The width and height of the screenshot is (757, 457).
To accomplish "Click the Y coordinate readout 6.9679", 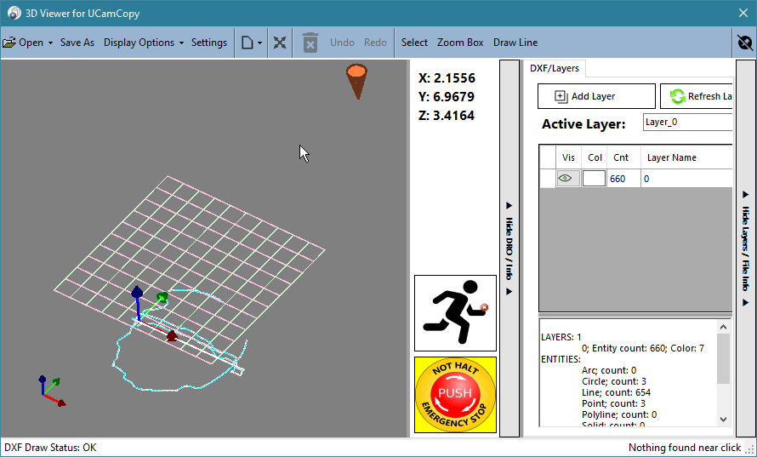I will (447, 97).
